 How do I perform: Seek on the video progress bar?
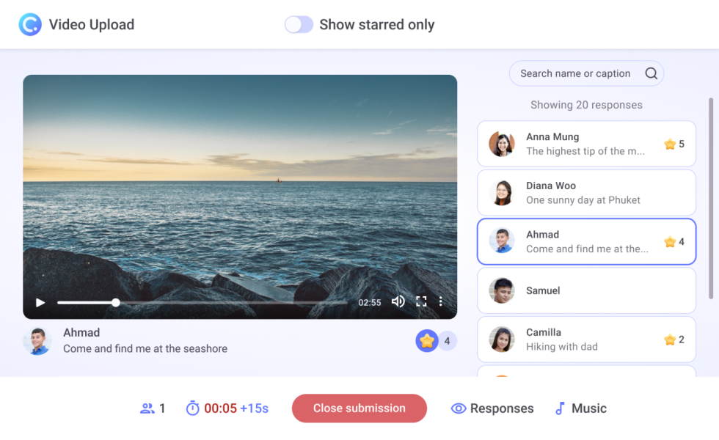220,302
